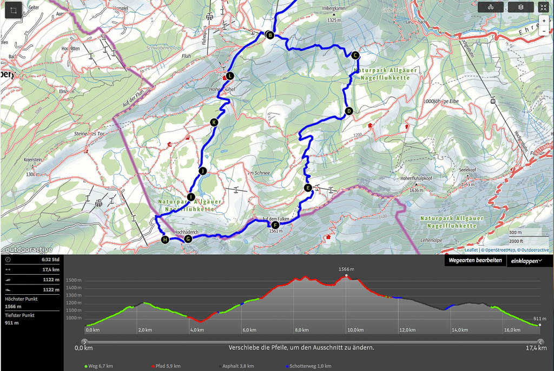Open the OpenStreetMap attribution link
554x371 pixels.
(x=499, y=250)
